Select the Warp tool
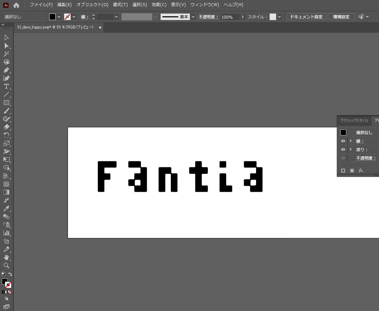Screen dimensions: 379x311 click(x=6, y=151)
